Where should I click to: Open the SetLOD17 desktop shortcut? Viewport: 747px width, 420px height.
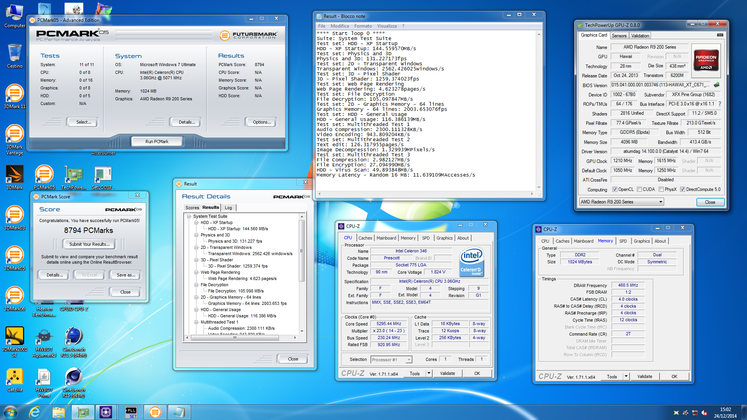tap(103, 177)
